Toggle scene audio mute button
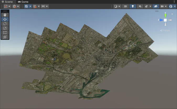This screenshot has height=109, width=177. 140,6
